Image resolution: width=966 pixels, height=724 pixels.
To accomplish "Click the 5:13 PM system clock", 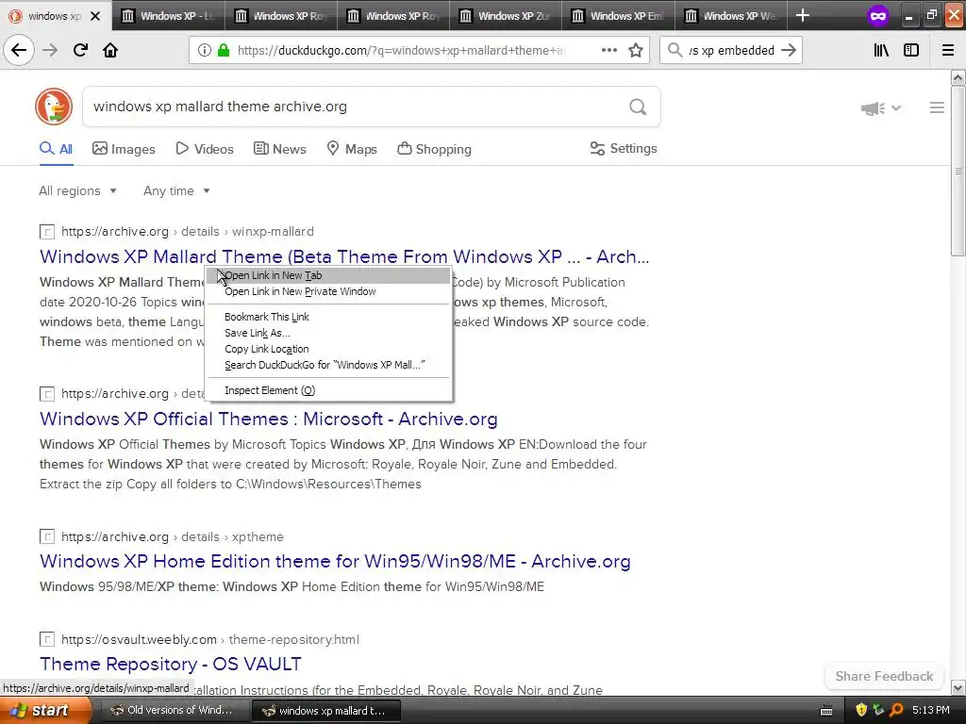I will [x=931, y=710].
